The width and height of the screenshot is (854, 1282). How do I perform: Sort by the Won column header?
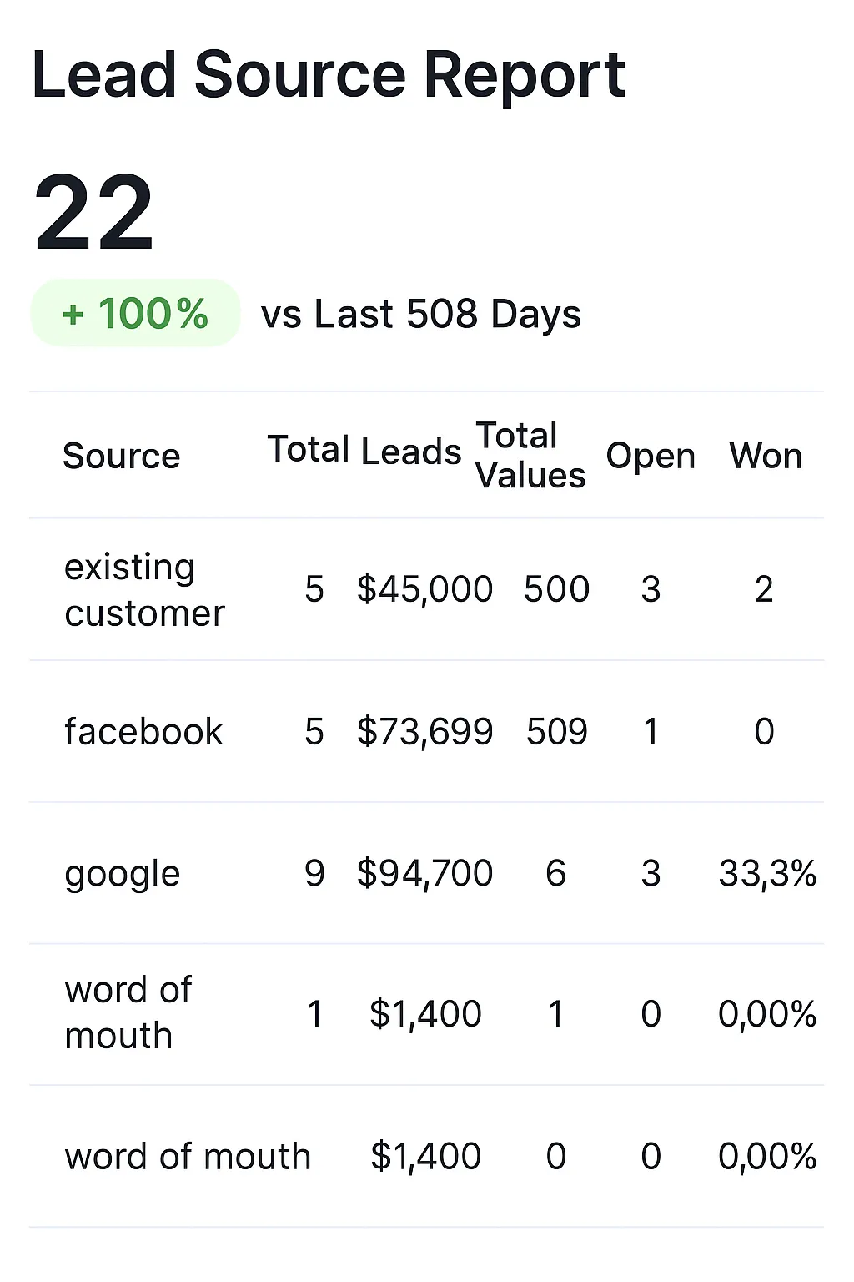click(x=766, y=456)
